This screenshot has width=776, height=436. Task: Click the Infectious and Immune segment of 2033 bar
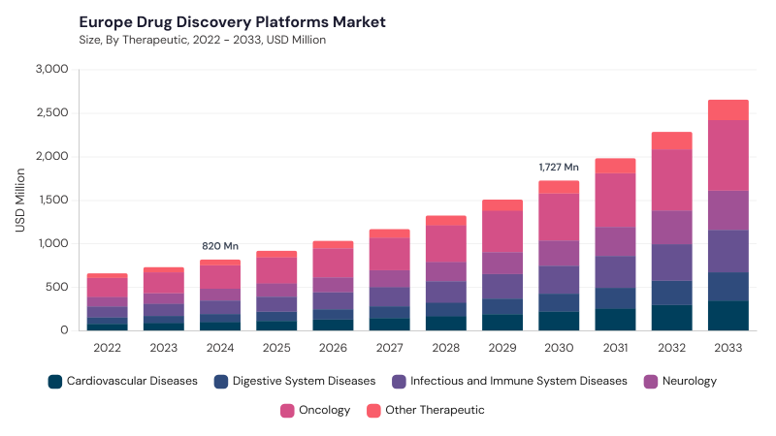coord(728,252)
